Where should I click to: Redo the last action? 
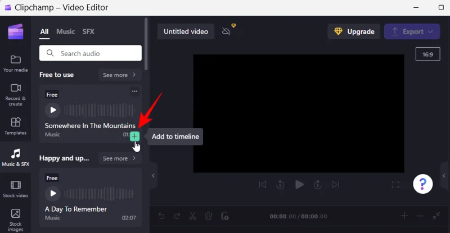tap(177, 216)
